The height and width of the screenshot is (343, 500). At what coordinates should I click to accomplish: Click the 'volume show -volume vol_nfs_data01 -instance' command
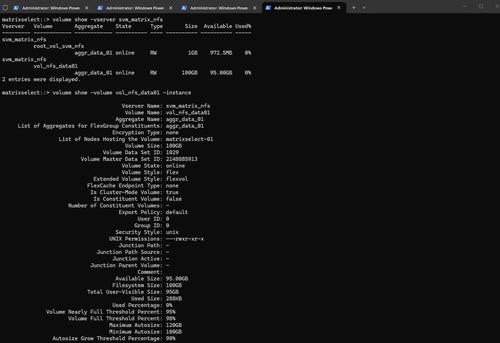pyautogui.click(x=121, y=93)
